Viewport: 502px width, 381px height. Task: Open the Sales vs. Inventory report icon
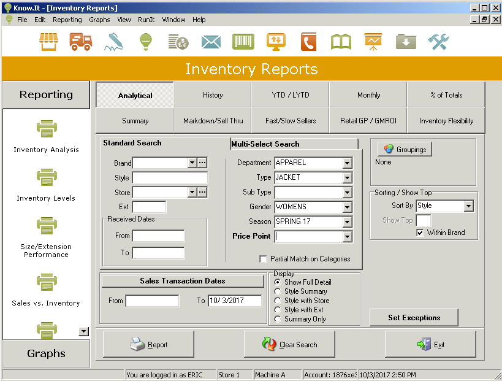47,282
